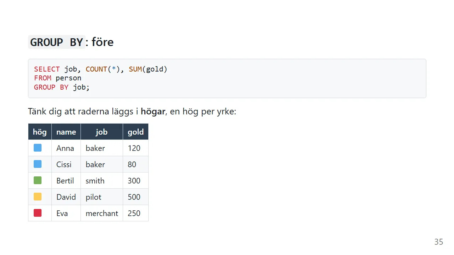Select the 'job' table column header
Viewport: 454px width, 255px height.
pos(102,132)
